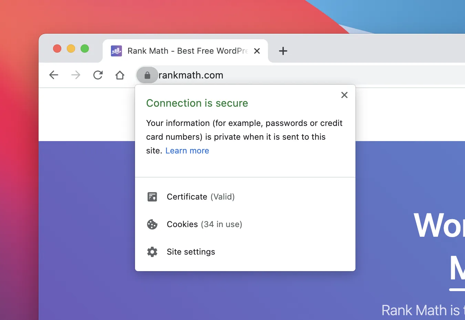Reload the rankmath.com page
465x320 pixels.
click(x=98, y=75)
